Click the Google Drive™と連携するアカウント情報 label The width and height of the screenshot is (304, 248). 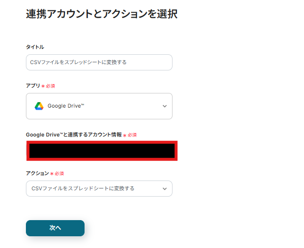73,135
